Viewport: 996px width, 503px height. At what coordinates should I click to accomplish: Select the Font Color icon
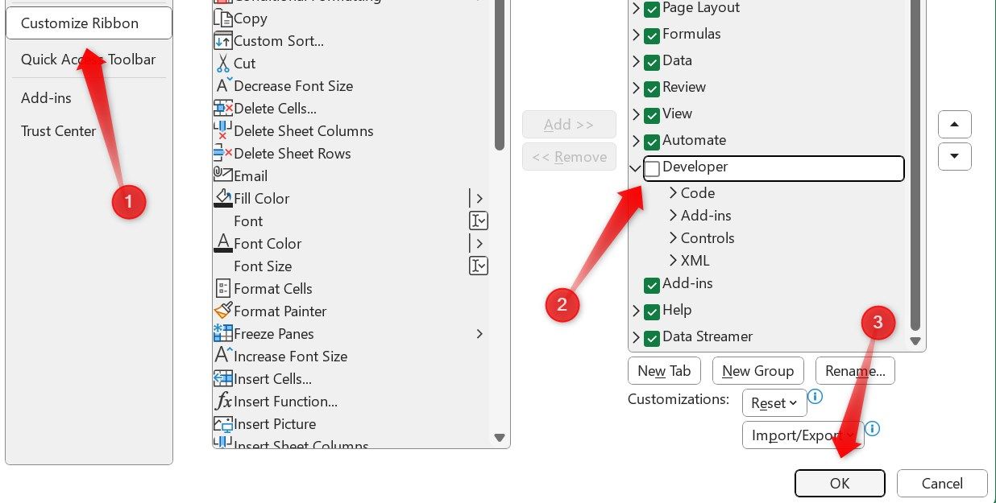click(222, 243)
